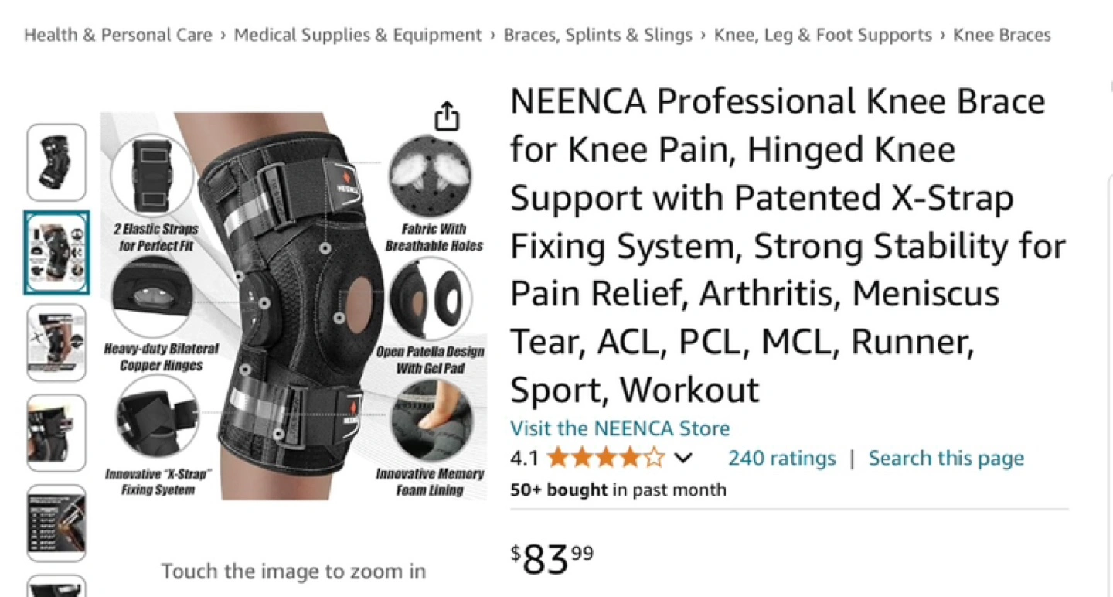Image resolution: width=1113 pixels, height=597 pixels.
Task: Select the third product thumbnail
Action: click(56, 343)
